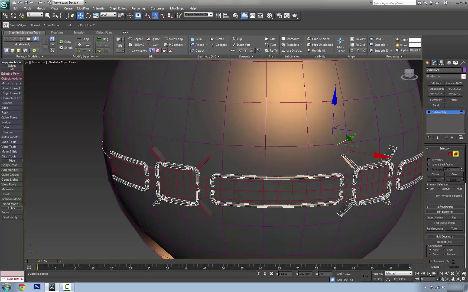The height and width of the screenshot is (292, 468).
Task: Collapse the Selection rollout
Action: 445,148
